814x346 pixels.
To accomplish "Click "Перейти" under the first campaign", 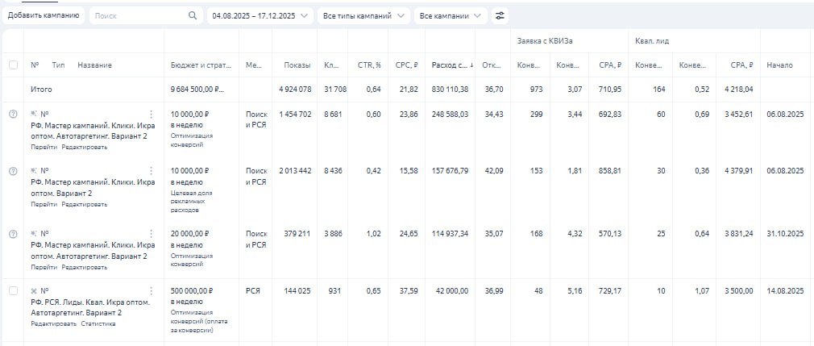I will tap(44, 148).
